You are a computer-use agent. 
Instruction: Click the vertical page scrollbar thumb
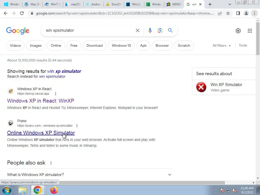tap(258, 39)
